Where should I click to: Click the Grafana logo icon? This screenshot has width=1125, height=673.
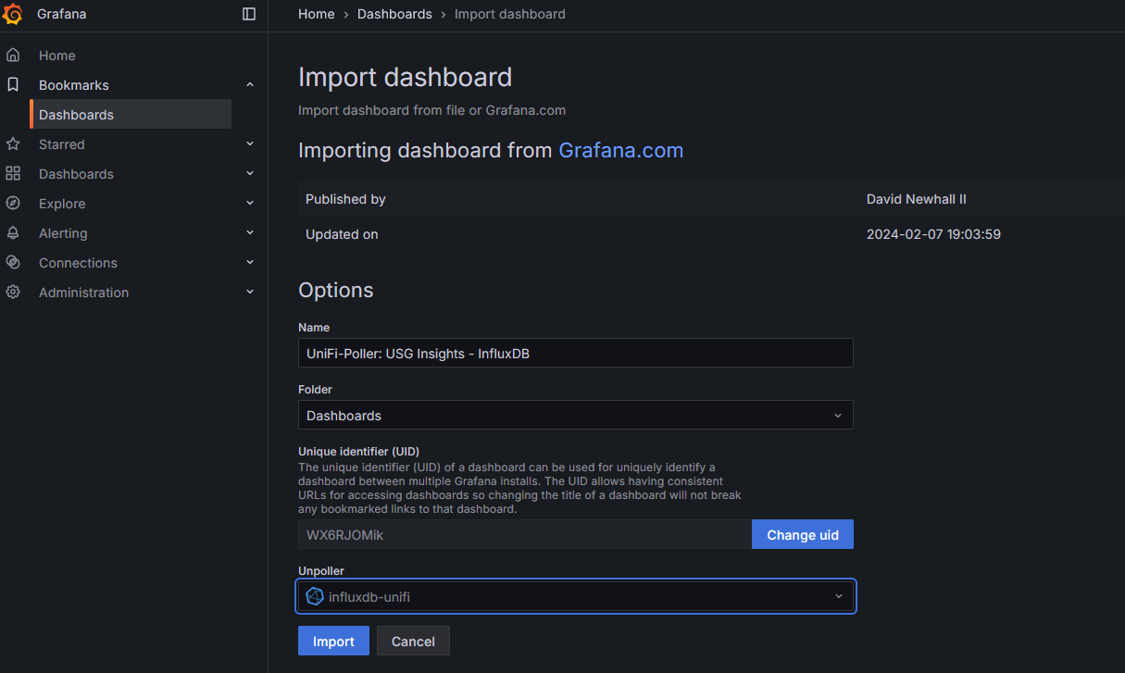coord(13,14)
